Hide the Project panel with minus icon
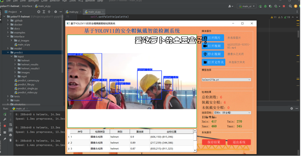Image resolution: width=301 pixels, height=156 pixels. (x=61, y=12)
